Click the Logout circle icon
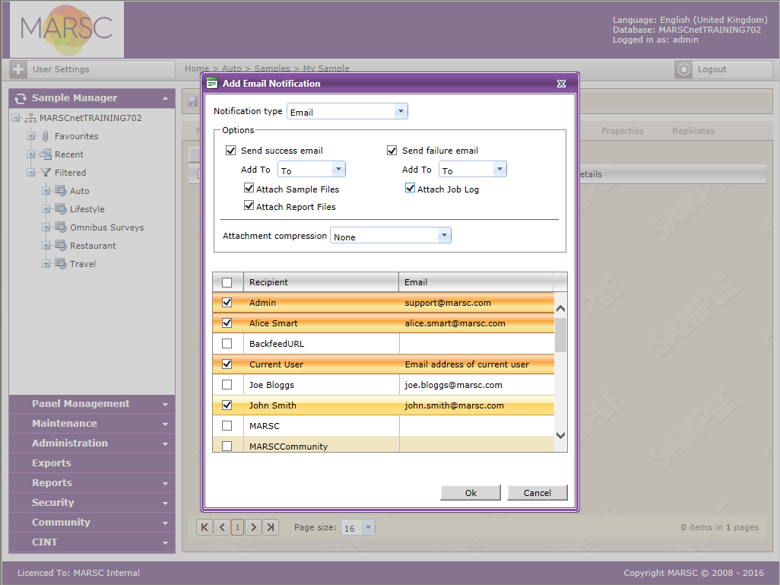The image size is (780, 585). click(x=684, y=69)
